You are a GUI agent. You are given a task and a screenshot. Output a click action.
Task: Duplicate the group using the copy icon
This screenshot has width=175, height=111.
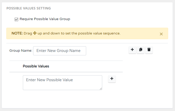(x=141, y=50)
